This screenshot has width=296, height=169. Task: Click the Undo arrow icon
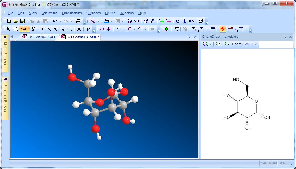pyautogui.click(x=55, y=21)
